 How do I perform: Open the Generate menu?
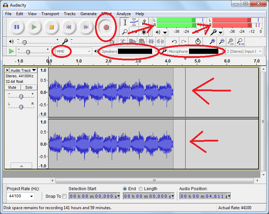pyautogui.click(x=89, y=14)
